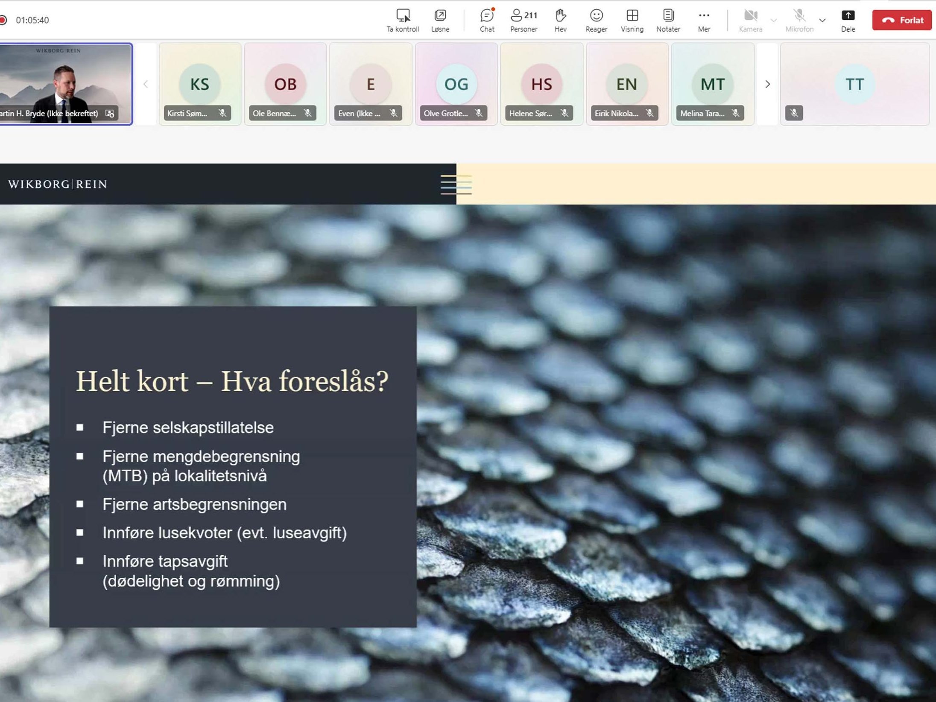Select Eirik Nikola... participant tile
The height and width of the screenshot is (702, 936).
coord(627,84)
